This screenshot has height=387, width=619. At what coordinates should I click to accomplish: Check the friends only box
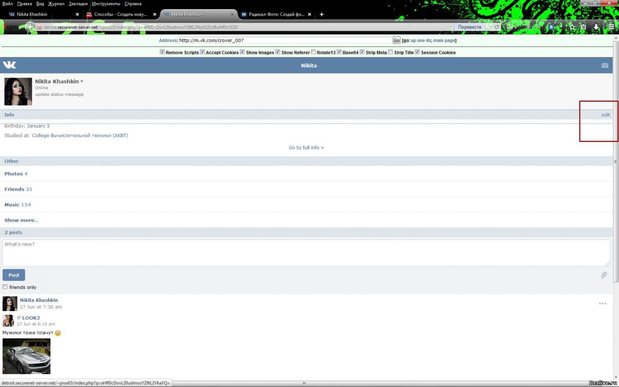(x=5, y=287)
